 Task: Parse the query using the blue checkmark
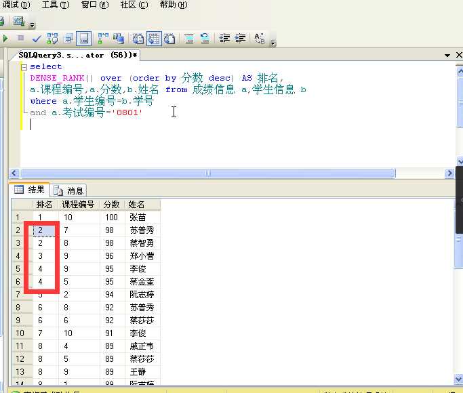pos(37,39)
